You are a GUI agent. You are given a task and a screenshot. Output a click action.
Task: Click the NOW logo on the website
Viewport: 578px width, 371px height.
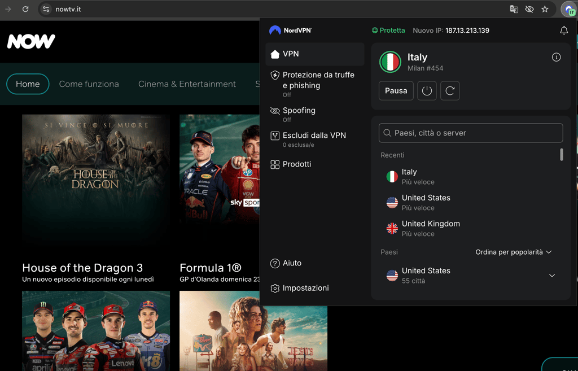point(31,41)
